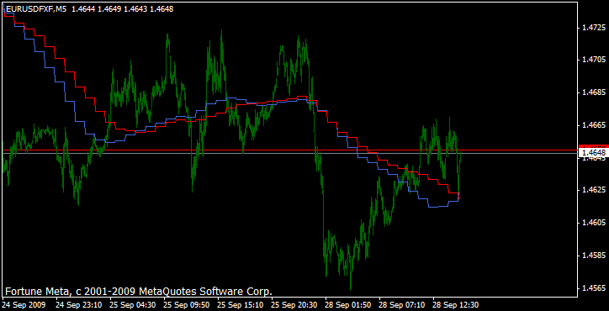Click the 24 Sep 23:10 time label
609x311 pixels.
pyautogui.click(x=79, y=304)
